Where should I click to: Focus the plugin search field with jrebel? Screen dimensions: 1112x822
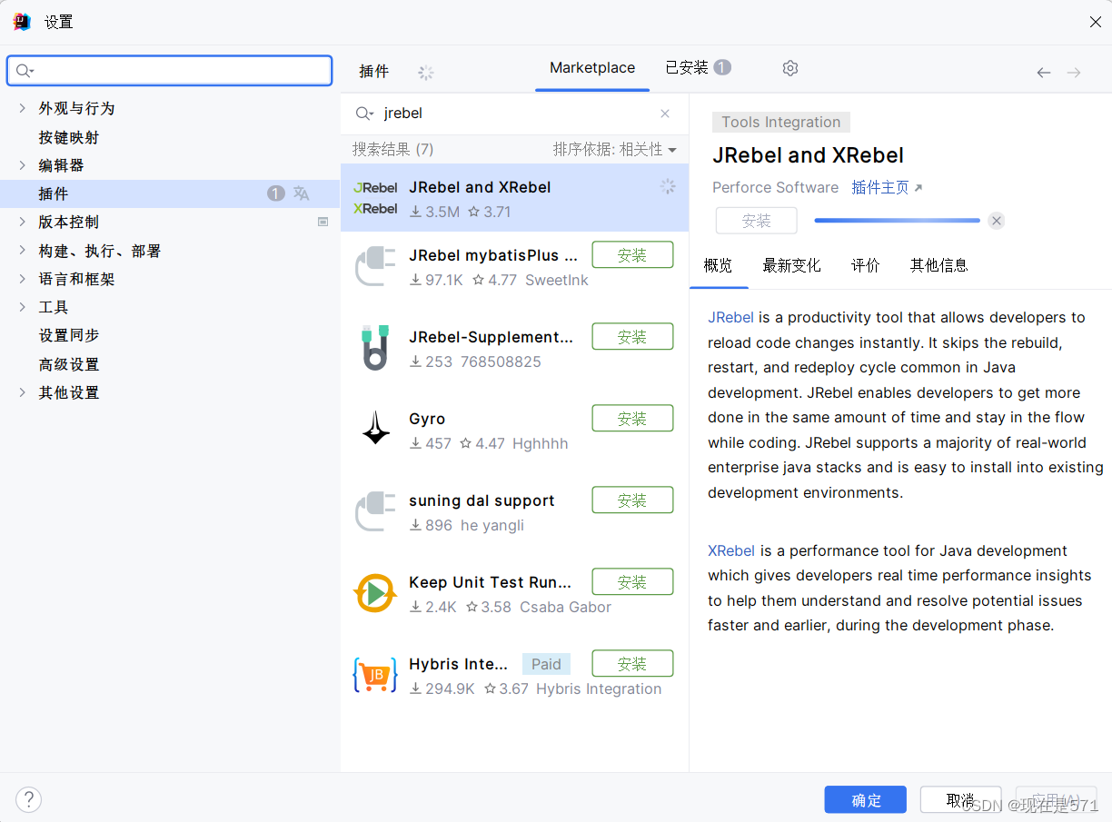[515, 114]
